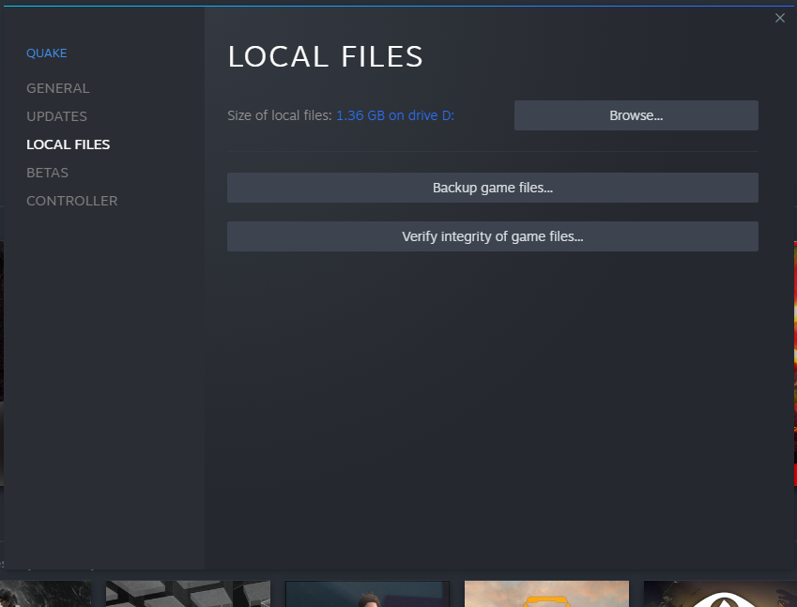The height and width of the screenshot is (607, 797).
Task: Click the Local Files page heading
Action: (325, 57)
